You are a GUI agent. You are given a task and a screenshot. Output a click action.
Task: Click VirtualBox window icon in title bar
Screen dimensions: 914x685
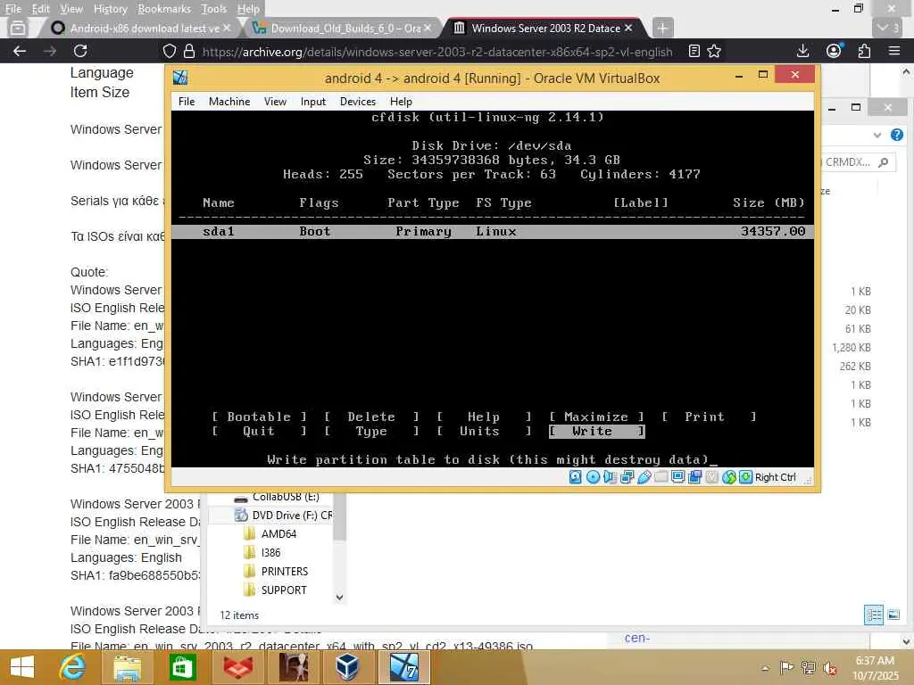180,78
